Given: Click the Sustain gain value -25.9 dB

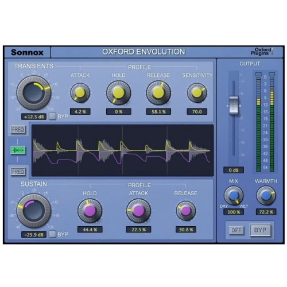Looking at the screenshot, I should 34,235.
